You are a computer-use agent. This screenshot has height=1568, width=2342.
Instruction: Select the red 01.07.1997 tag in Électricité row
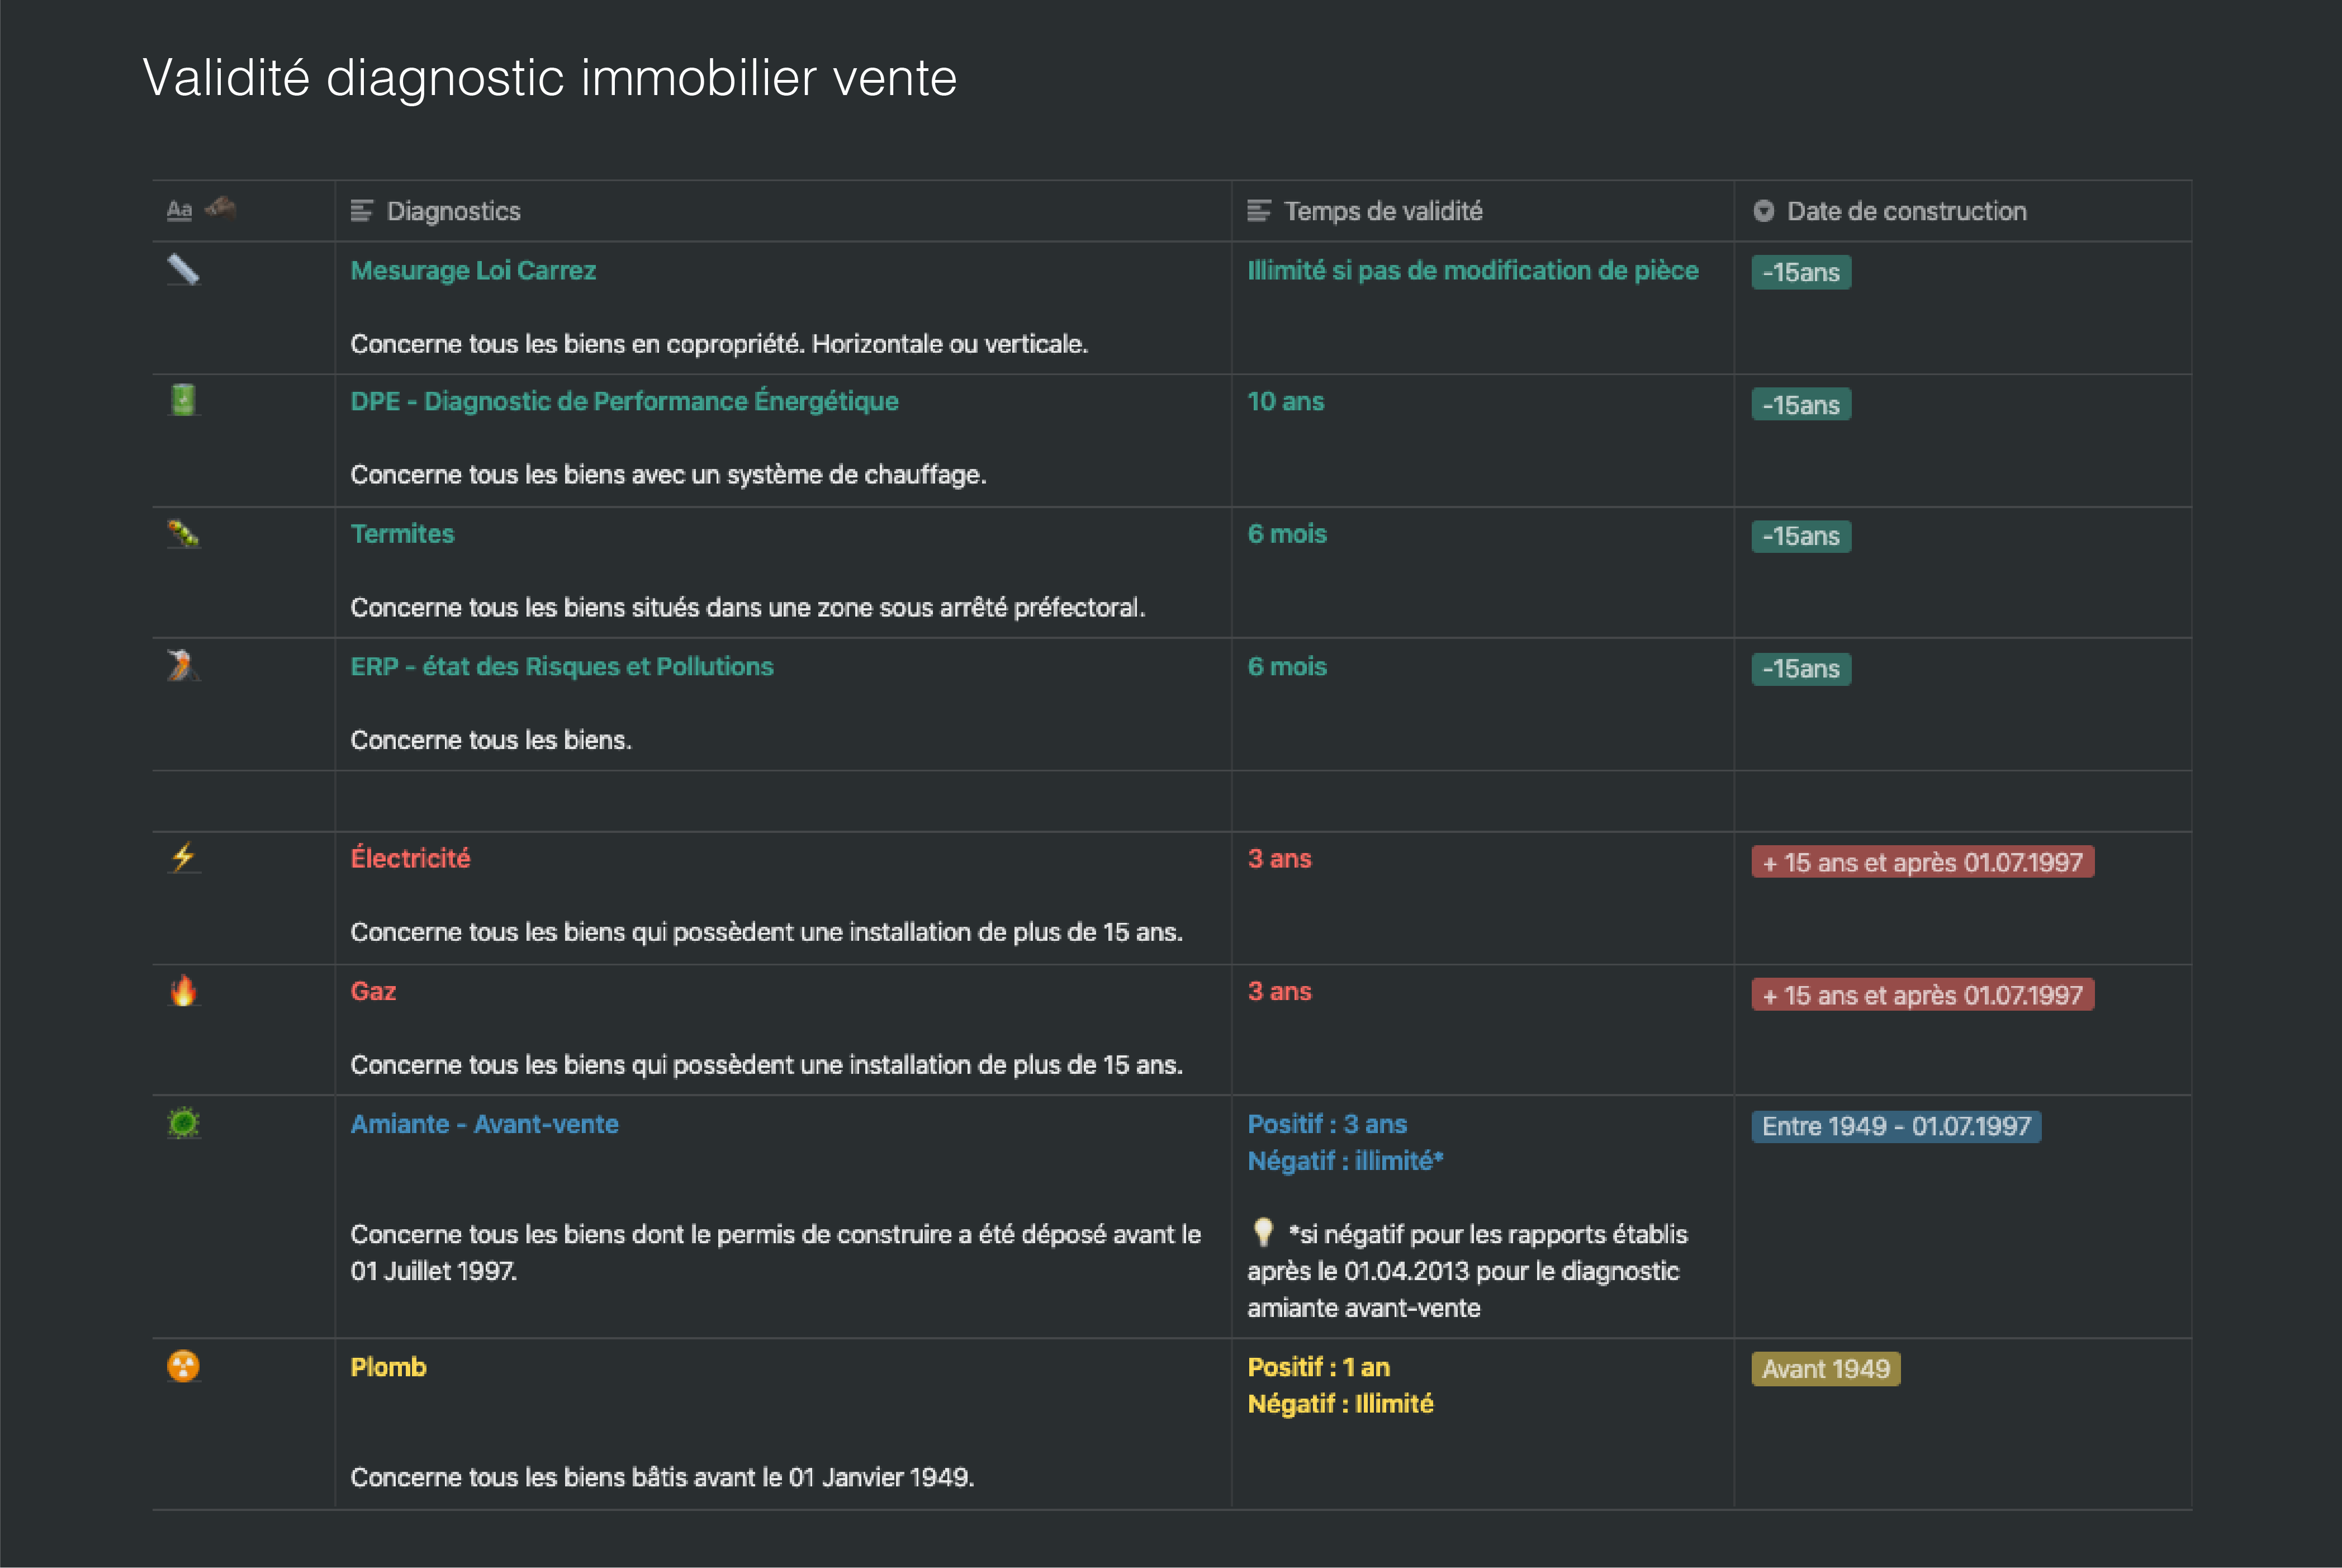[x=1922, y=862]
